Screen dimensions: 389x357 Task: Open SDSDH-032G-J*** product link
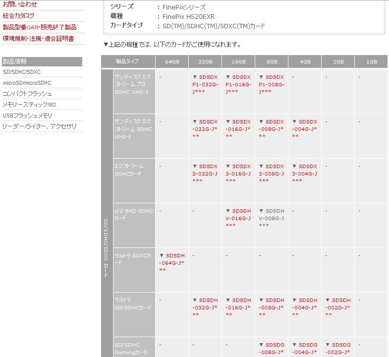[x=205, y=307]
